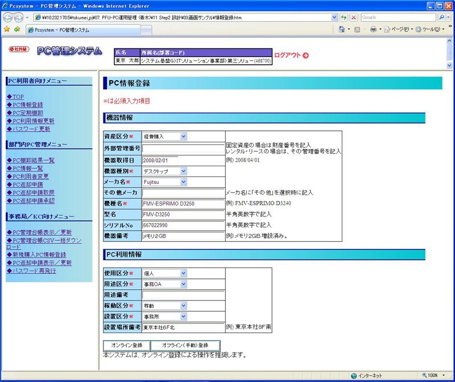This screenshot has height=382, width=455.
Task: Click the オンライン登録 button
Action: click(x=127, y=346)
